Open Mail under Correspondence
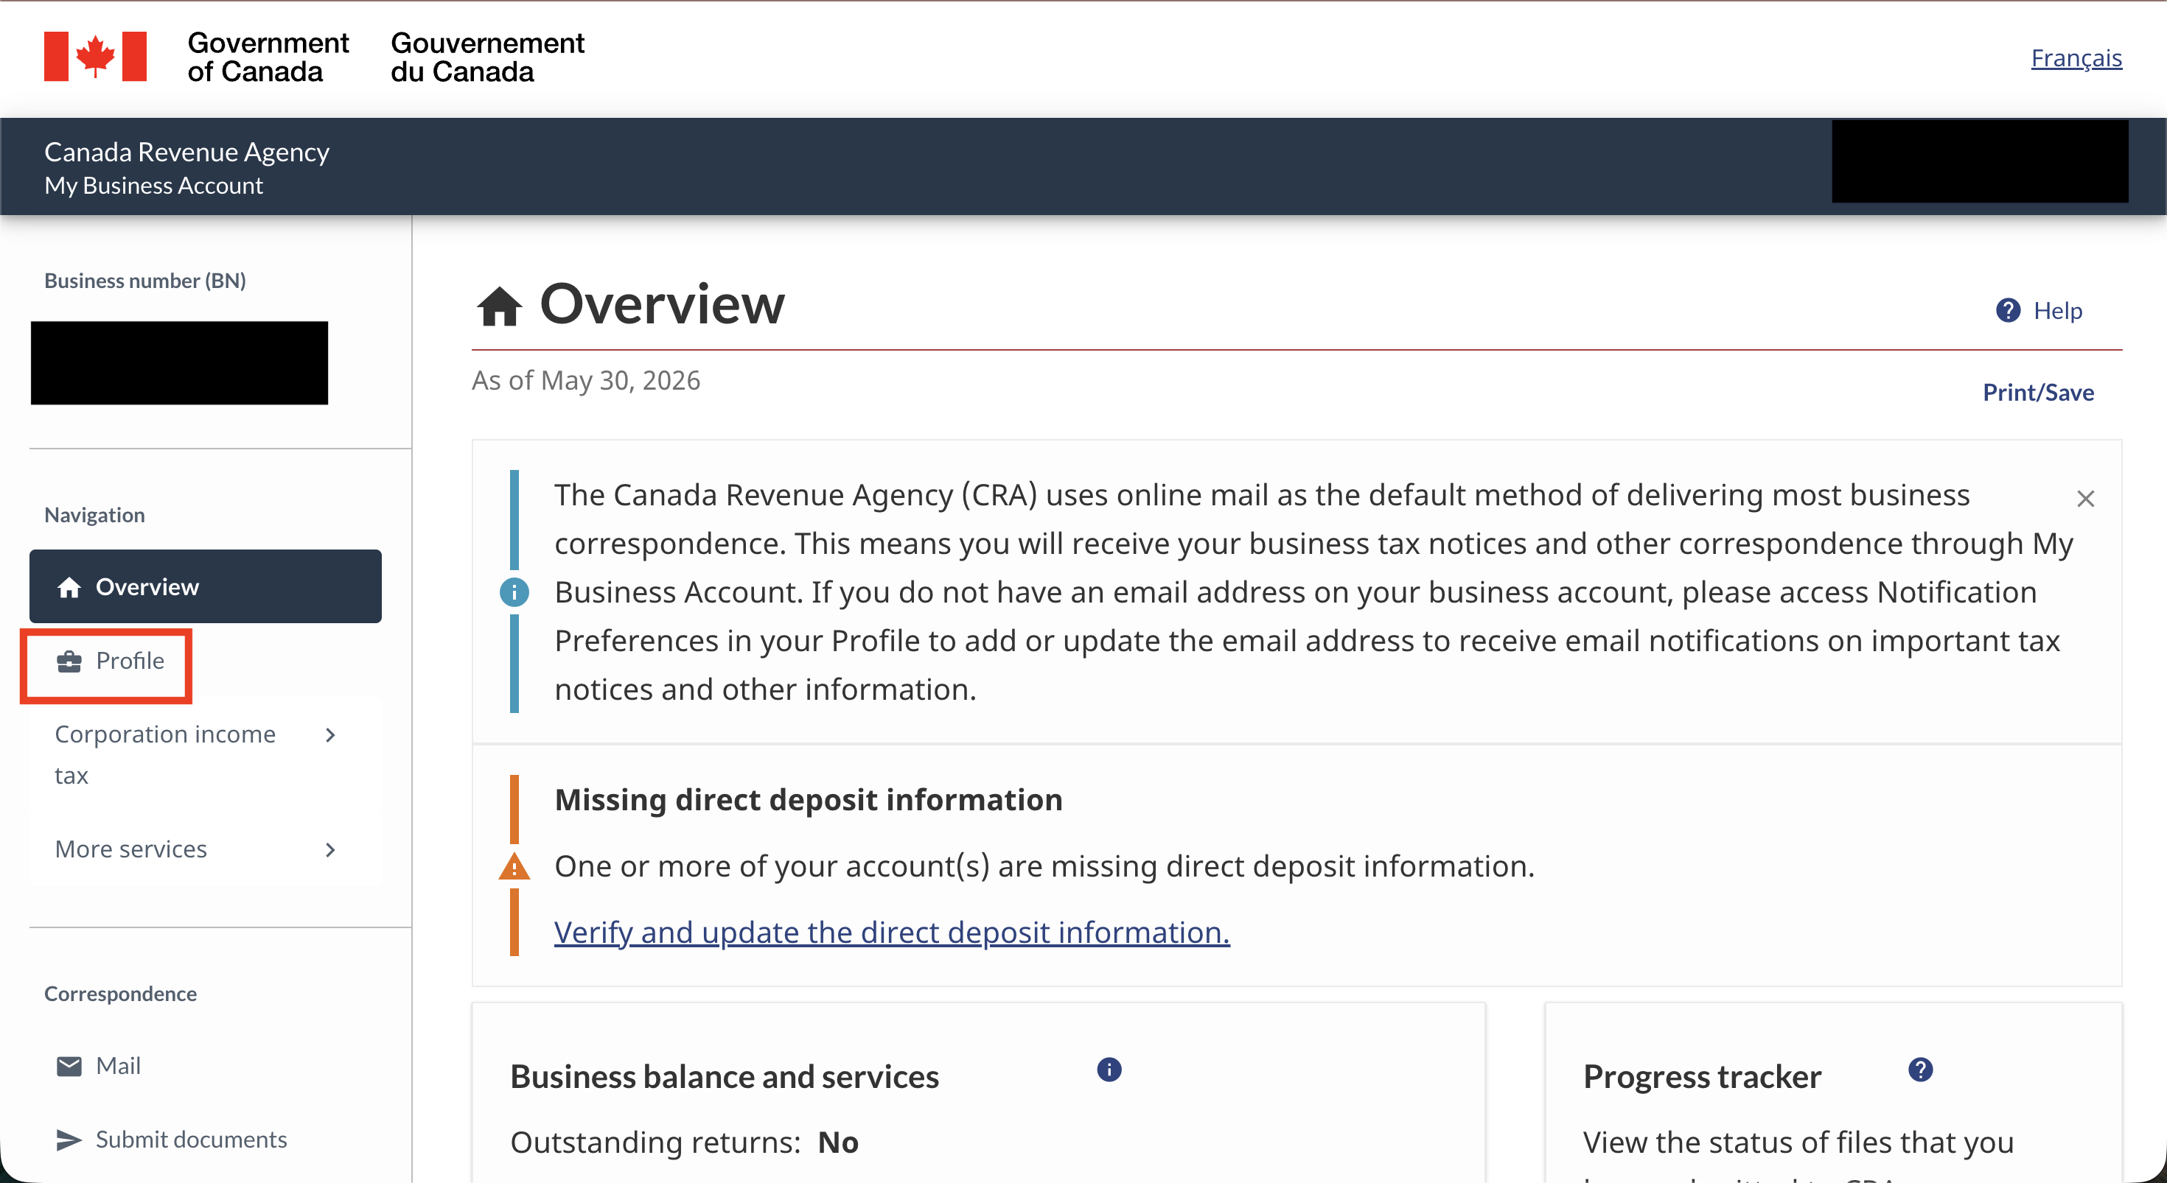This screenshot has height=1183, width=2167. pos(118,1066)
